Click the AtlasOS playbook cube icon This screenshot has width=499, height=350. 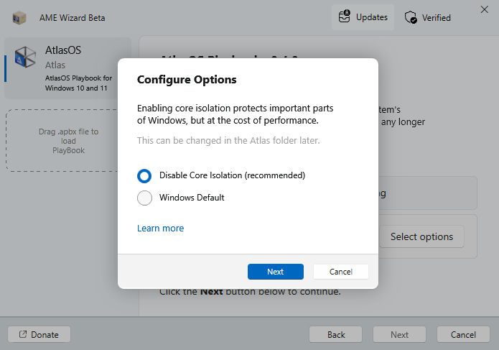26,58
